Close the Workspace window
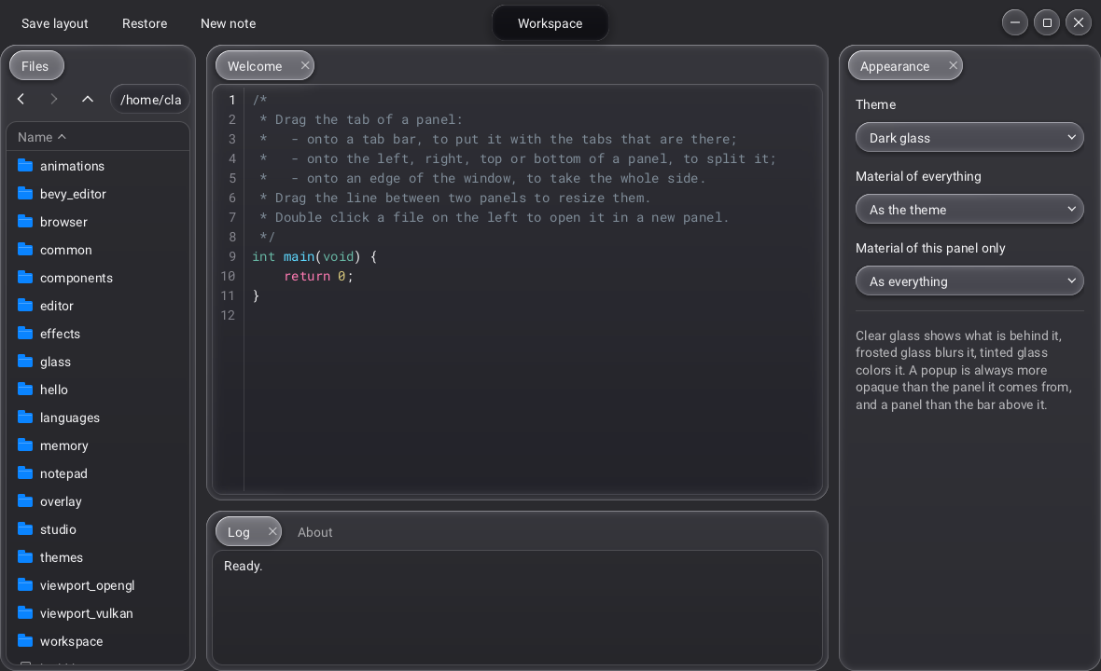Screen dimensions: 1101x671 1079,22
